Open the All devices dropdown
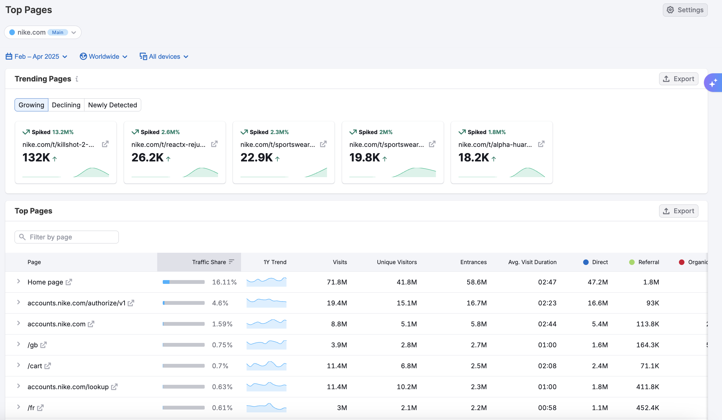722x420 pixels. tap(164, 56)
